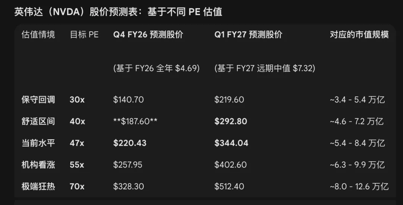Click the $292.80 price cell

click(x=231, y=121)
